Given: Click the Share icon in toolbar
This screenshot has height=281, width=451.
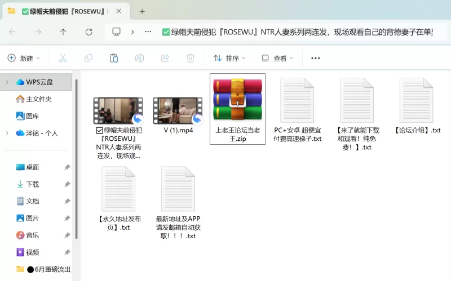Looking at the screenshot, I should (x=165, y=58).
